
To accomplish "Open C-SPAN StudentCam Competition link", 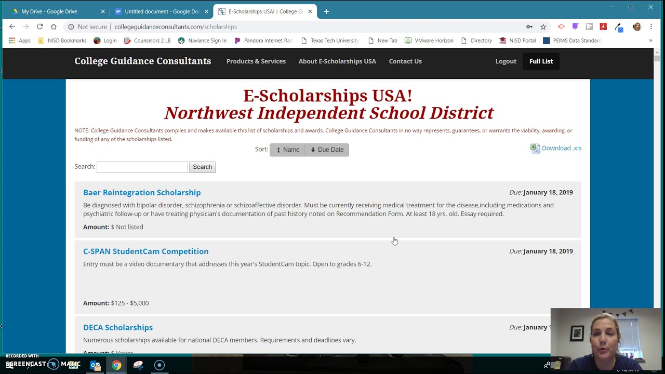I will click(145, 251).
